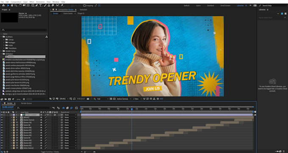Switch to the Default workspace
288x153 pixels.
[186, 6]
